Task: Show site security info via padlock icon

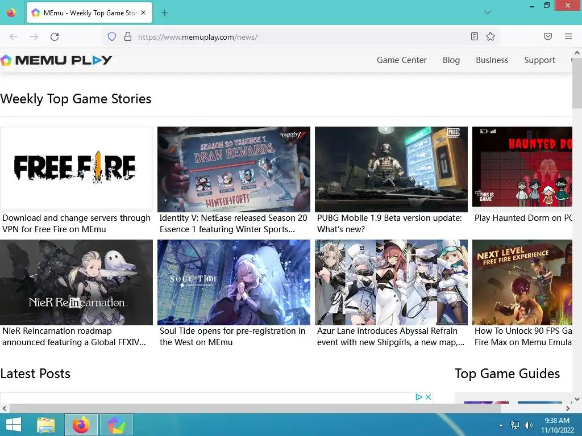Action: point(128,36)
